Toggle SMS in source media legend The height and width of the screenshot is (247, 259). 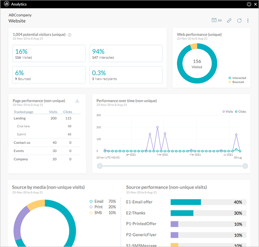pos(96,213)
